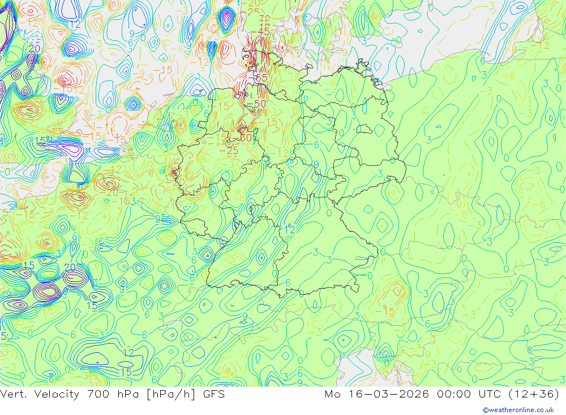Viewport: 566px width, 415px height.
Task: Click the '-50' contour label
Action: (256, 104)
